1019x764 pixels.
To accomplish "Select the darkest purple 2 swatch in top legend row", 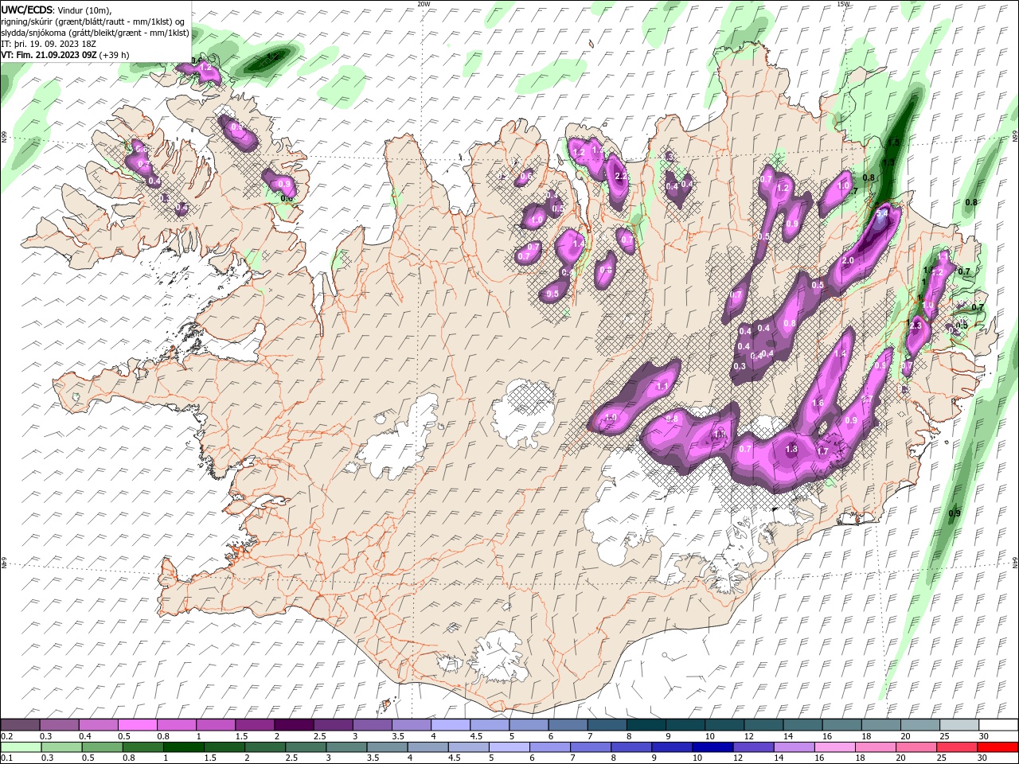I will pos(294,725).
